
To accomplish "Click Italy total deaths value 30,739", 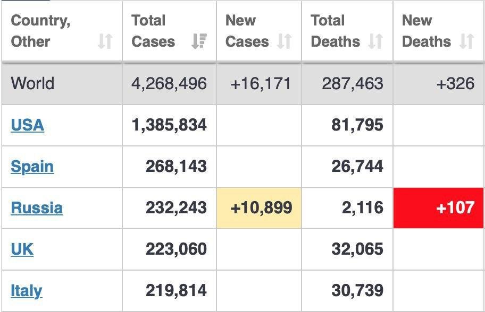I will click(x=357, y=290).
